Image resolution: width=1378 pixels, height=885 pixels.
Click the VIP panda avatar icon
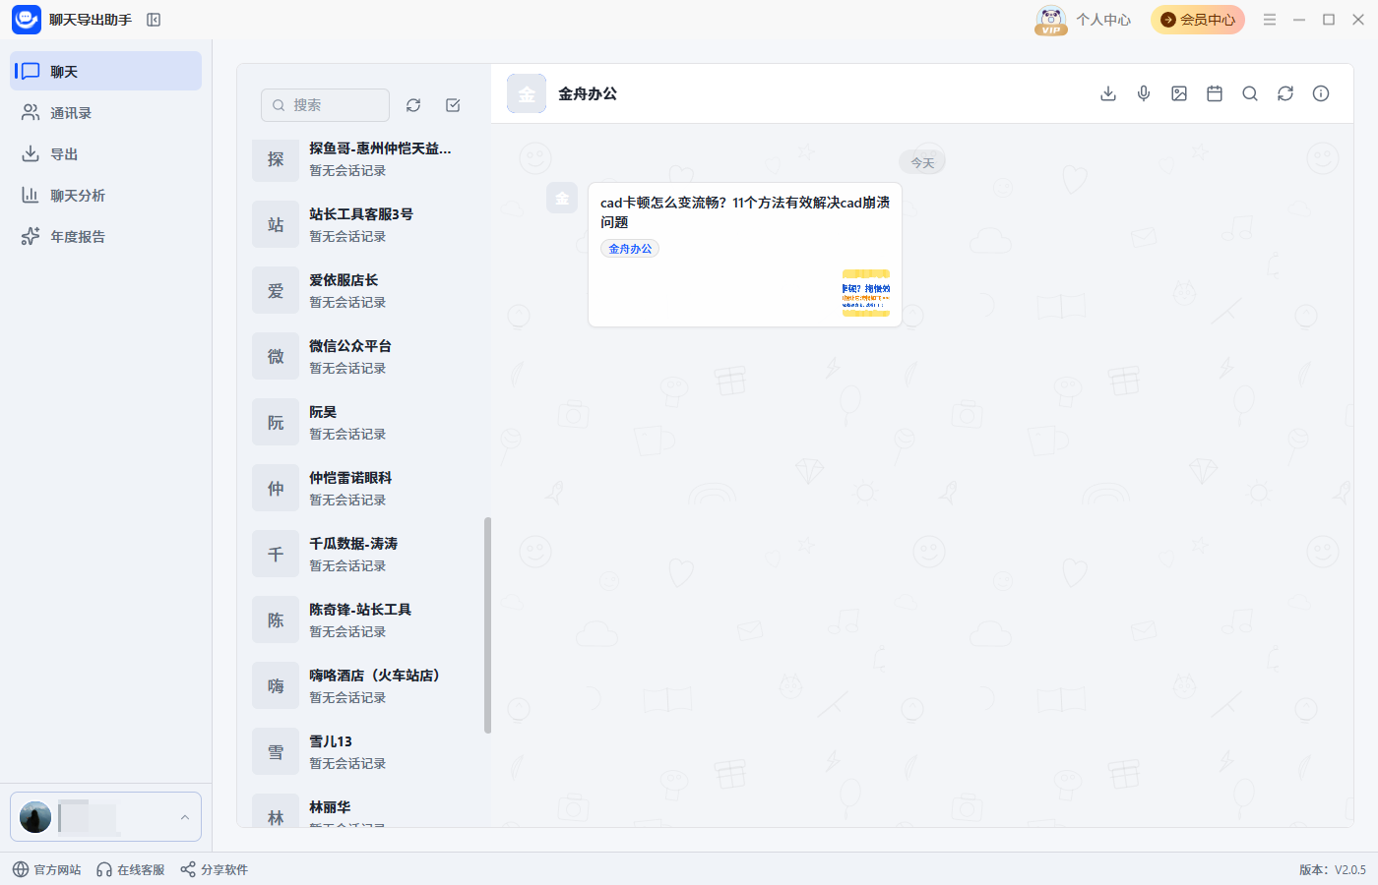tap(1051, 20)
